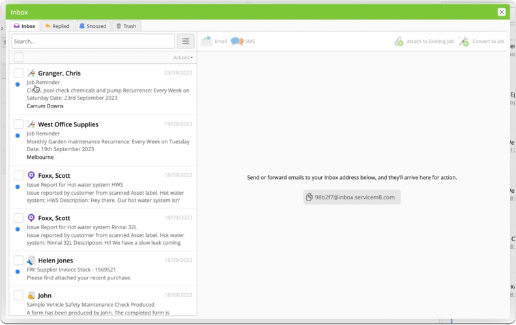The height and width of the screenshot is (325, 516).
Task: Click unread blue dot for Granger, Chris
Action: click(x=18, y=84)
